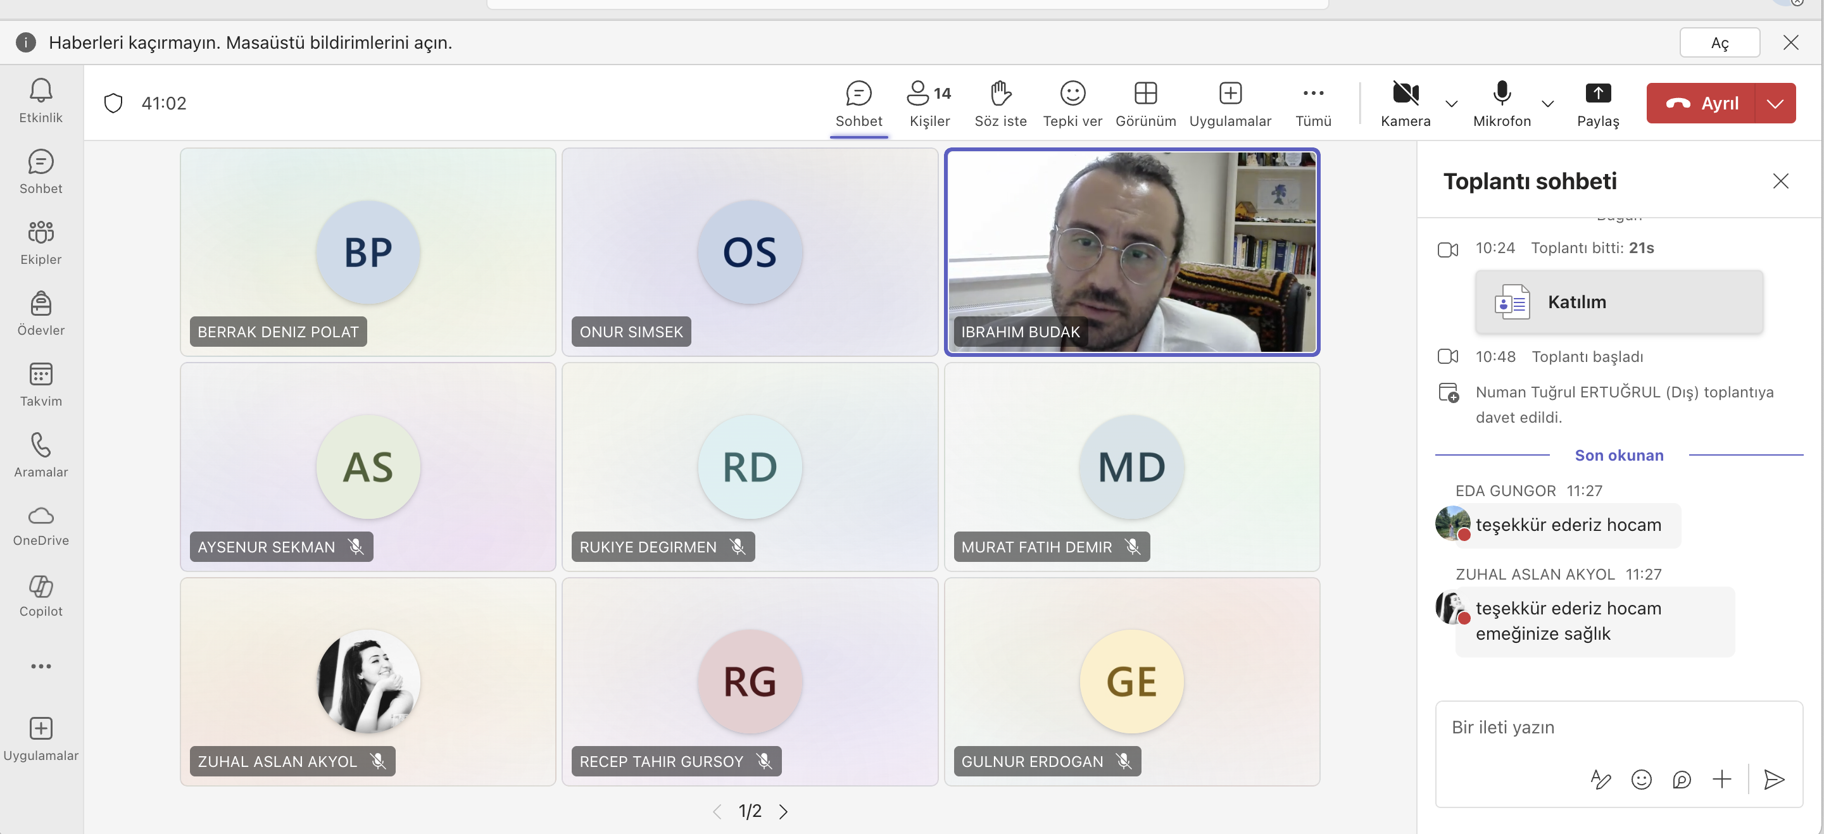Turn on the Kamera
Viewport: 1824px width, 834px height.
[1405, 104]
